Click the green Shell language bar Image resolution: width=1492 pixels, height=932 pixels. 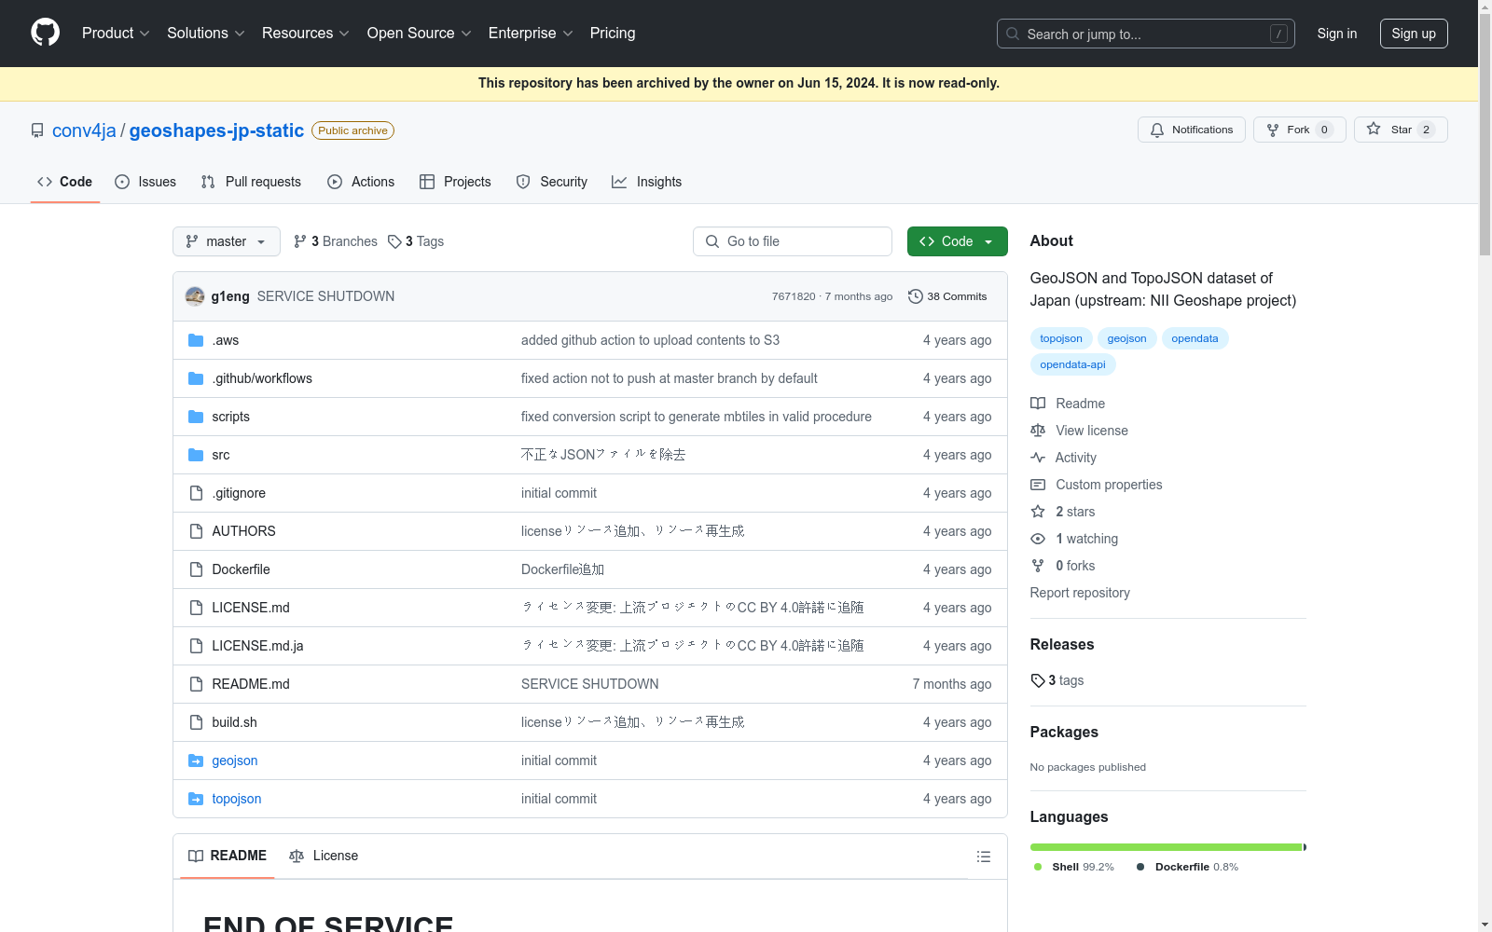[1166, 847]
